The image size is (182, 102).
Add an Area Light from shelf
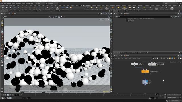[101, 8]
